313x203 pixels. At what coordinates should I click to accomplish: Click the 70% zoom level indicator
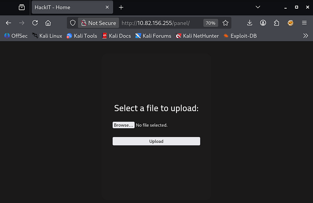(210, 23)
